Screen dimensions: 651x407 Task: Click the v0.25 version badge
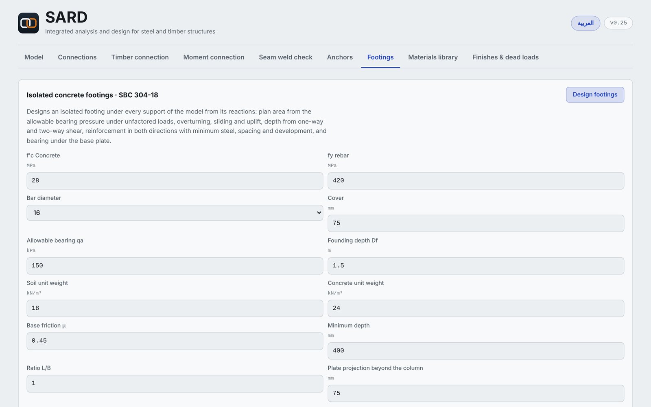[x=618, y=23]
